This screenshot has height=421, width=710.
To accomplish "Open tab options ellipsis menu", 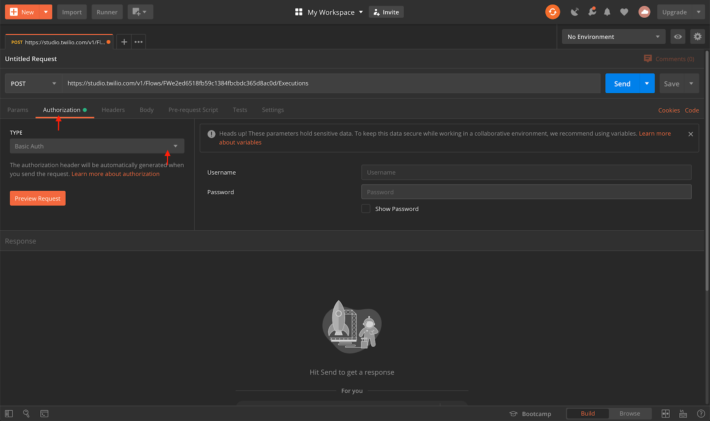I will tap(138, 42).
